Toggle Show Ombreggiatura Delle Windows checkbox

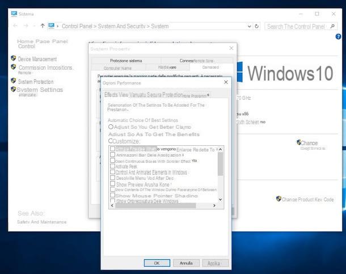coord(112,201)
